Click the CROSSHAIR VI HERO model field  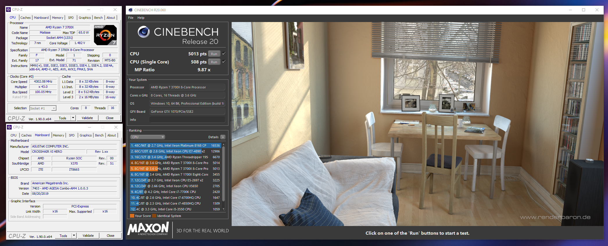pyautogui.click(x=59, y=152)
